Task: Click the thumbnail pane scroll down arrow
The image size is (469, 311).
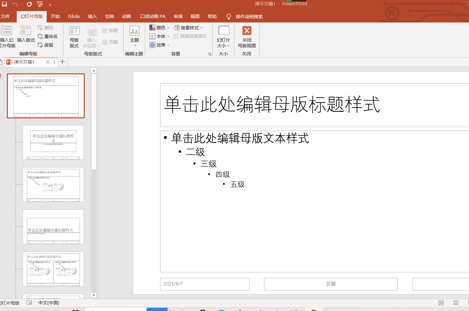Action: pyautogui.click(x=94, y=295)
